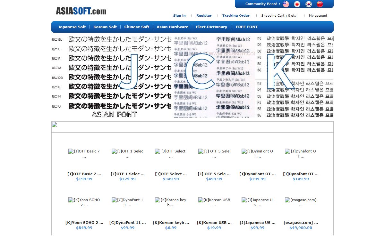This screenshot has width=385, height=237.
Task: Select Elect.Dictionary menu item
Action: (211, 27)
